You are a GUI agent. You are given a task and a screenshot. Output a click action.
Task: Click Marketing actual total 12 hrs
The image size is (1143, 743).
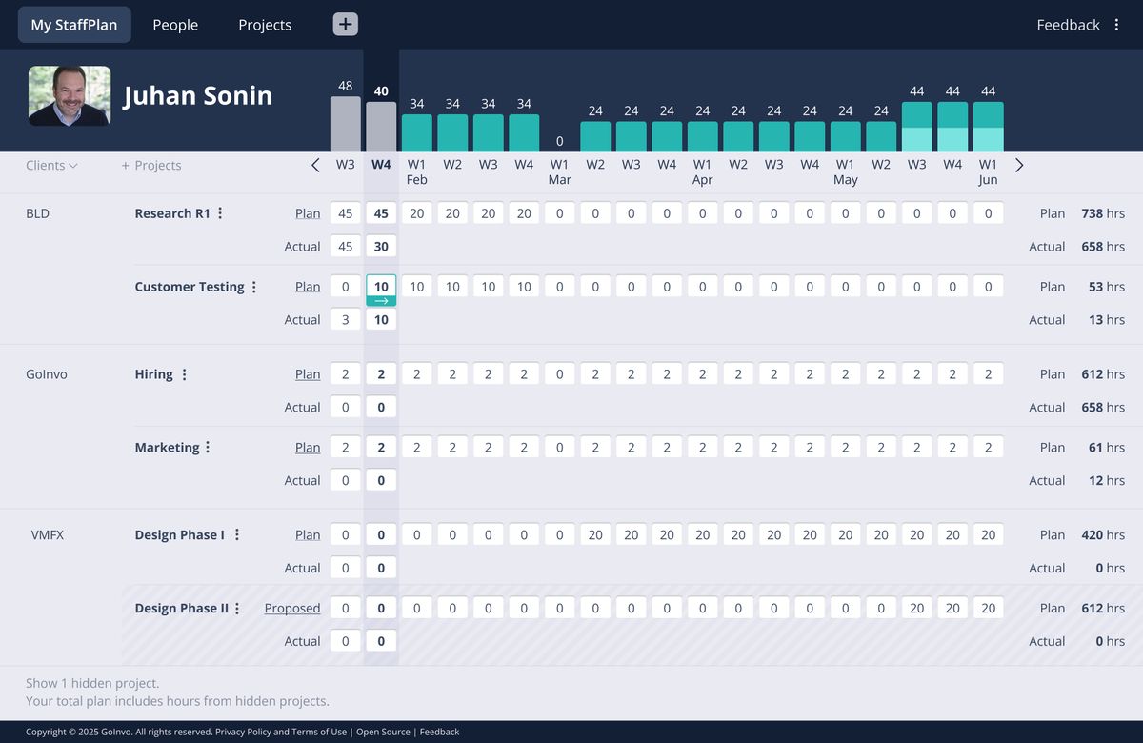tap(1107, 480)
